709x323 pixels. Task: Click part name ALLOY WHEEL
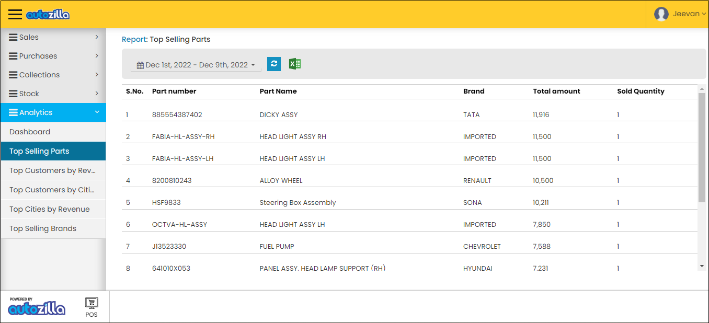point(281,180)
